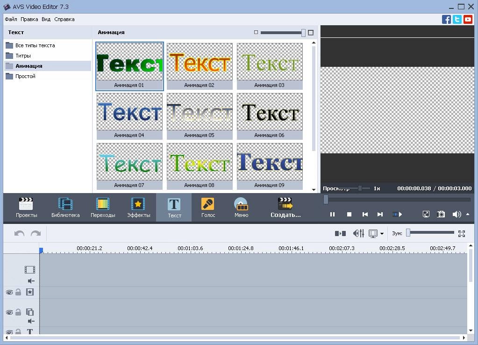Select the Текст tool button
This screenshot has height=345, width=478.
(174, 208)
